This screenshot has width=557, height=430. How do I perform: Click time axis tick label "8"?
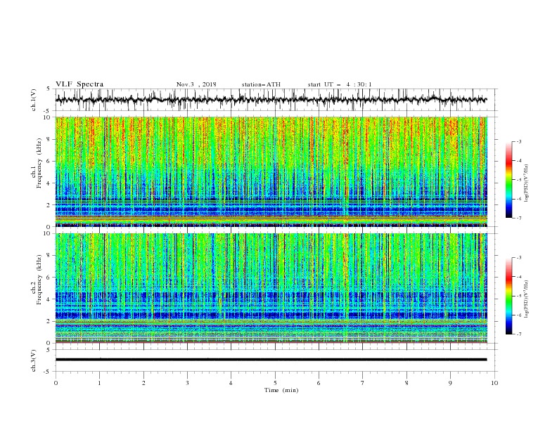tap(406, 383)
